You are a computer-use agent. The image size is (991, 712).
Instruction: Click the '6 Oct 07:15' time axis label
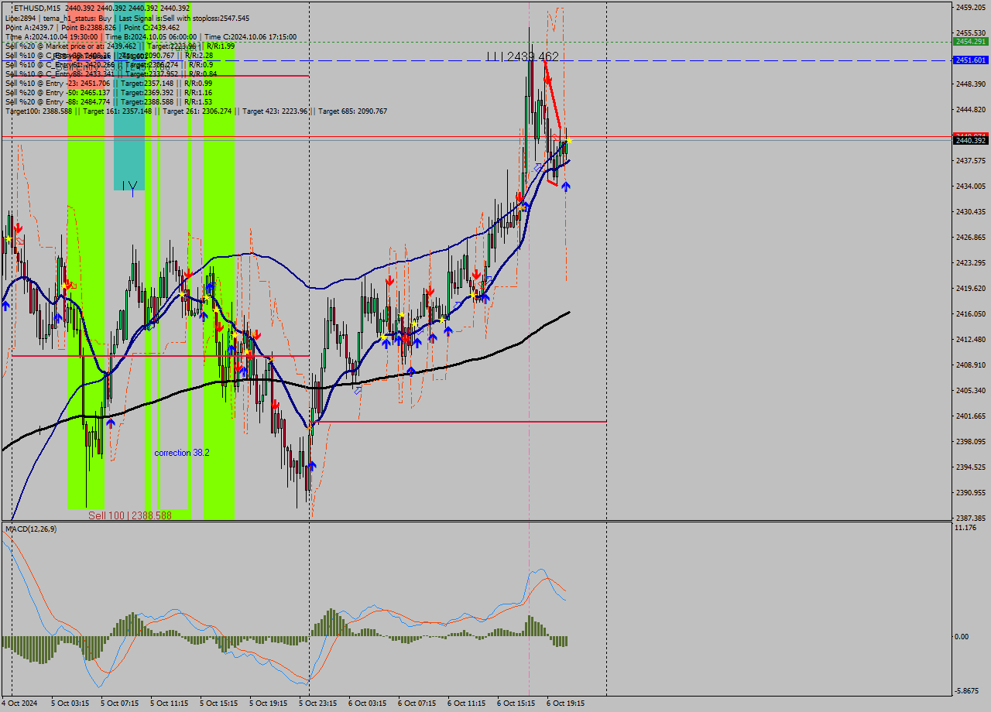(x=417, y=703)
